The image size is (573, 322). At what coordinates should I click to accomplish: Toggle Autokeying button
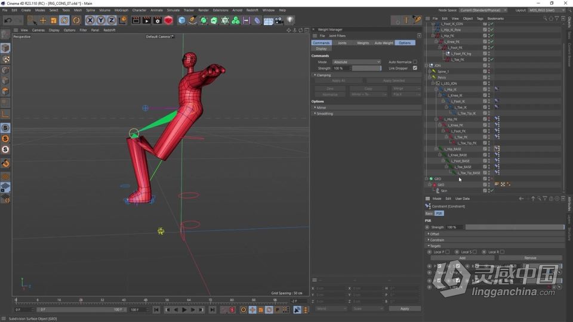244,309
